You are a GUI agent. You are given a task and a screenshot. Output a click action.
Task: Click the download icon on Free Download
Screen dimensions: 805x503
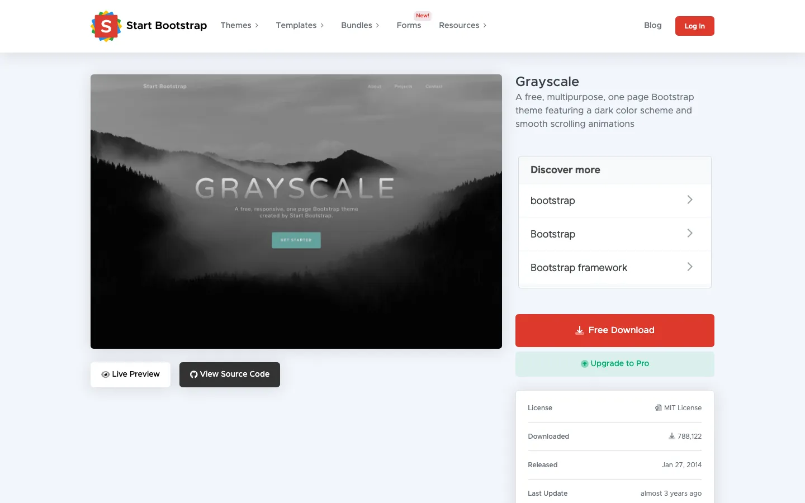tap(580, 330)
